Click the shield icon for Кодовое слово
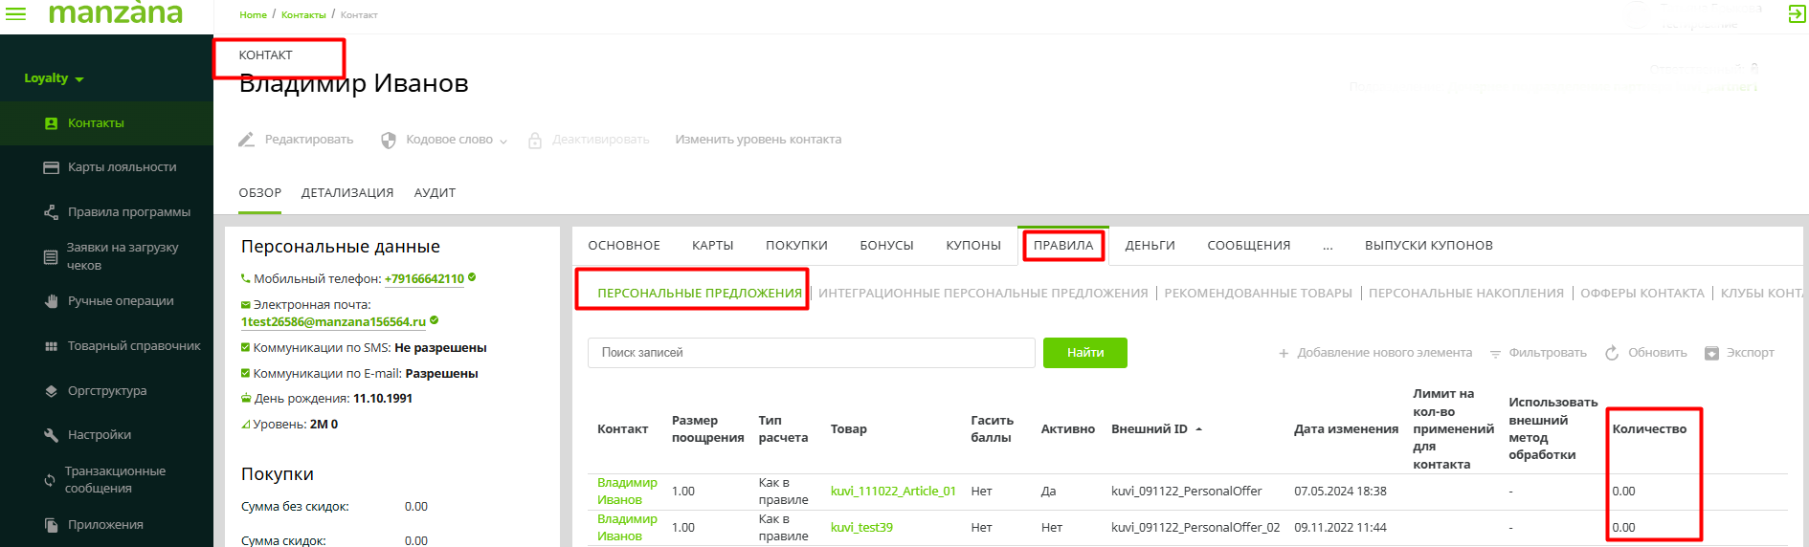Screen dimensions: 1809x547 coord(389,141)
